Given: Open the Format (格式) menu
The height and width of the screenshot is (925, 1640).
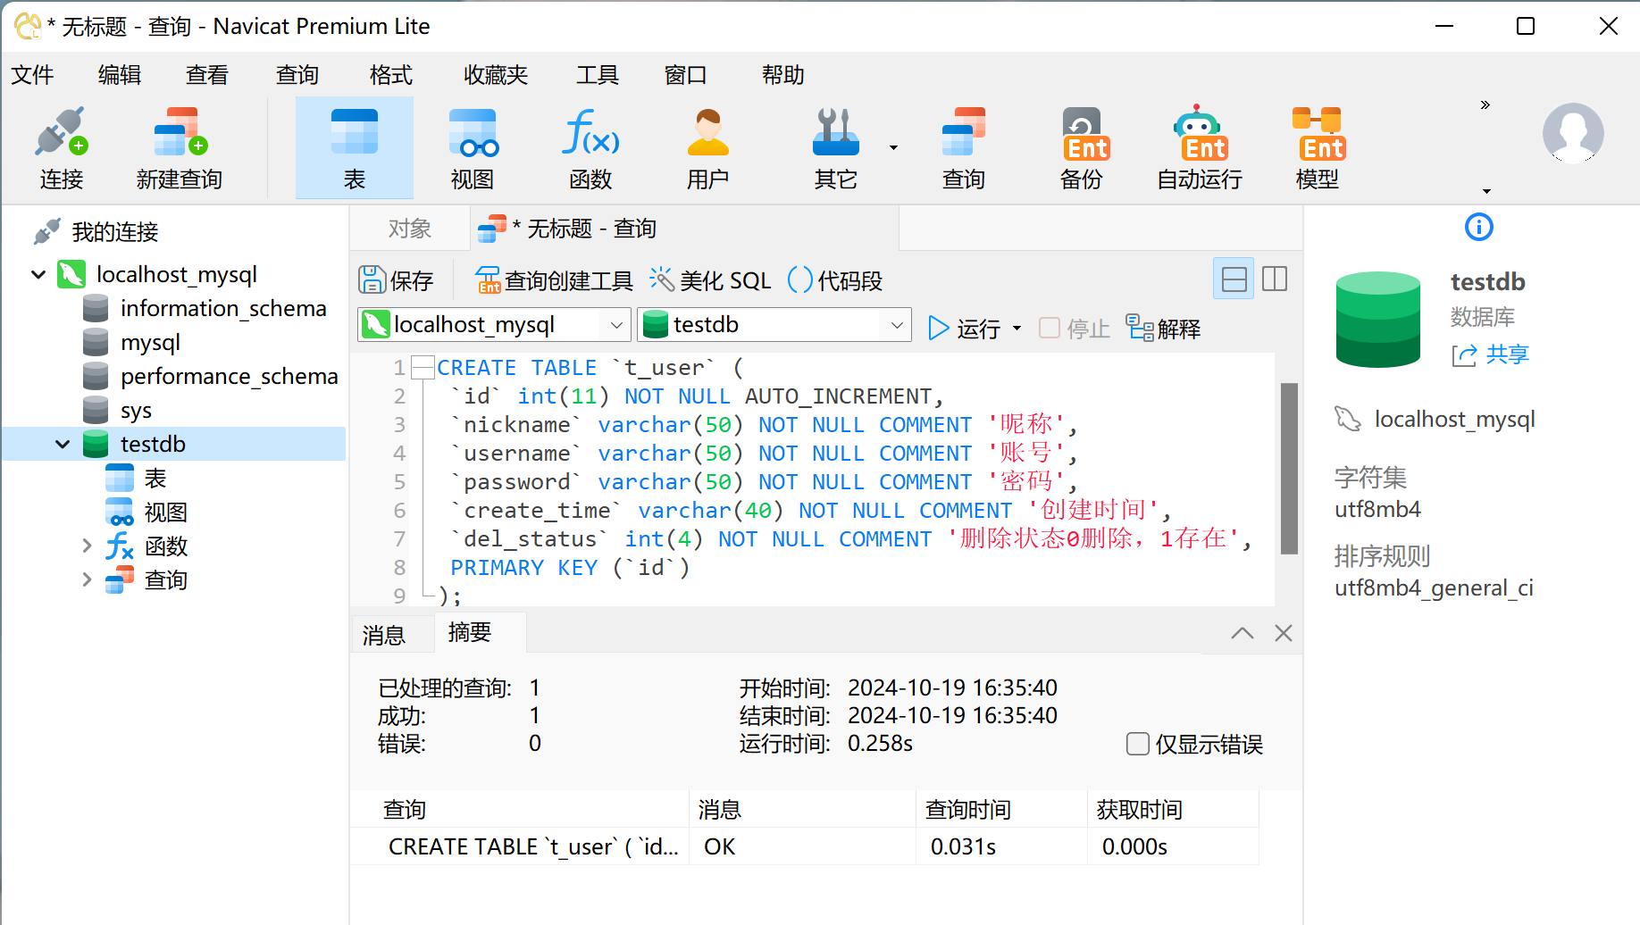Looking at the screenshot, I should 391,74.
